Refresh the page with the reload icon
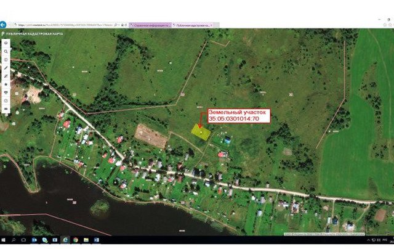This screenshot has height=249, width=394. (x=126, y=25)
